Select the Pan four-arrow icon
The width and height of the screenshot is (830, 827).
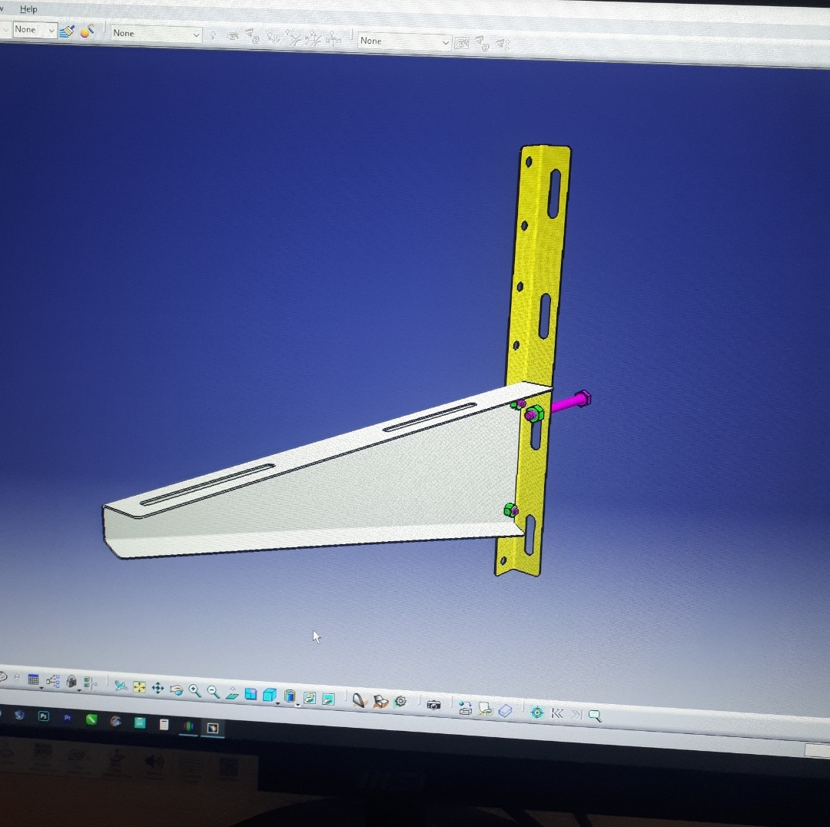[x=158, y=689]
